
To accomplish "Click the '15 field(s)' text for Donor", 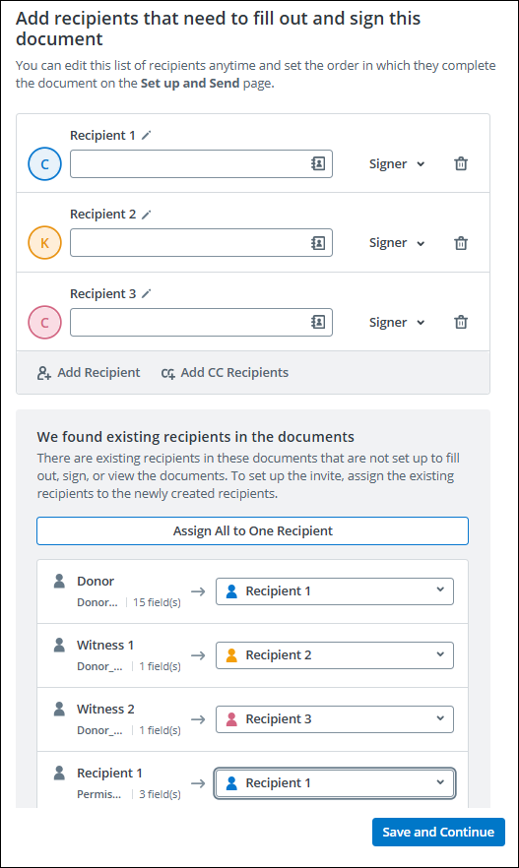I will tap(157, 602).
